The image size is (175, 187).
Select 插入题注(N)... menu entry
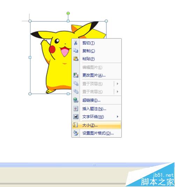[x=97, y=109]
